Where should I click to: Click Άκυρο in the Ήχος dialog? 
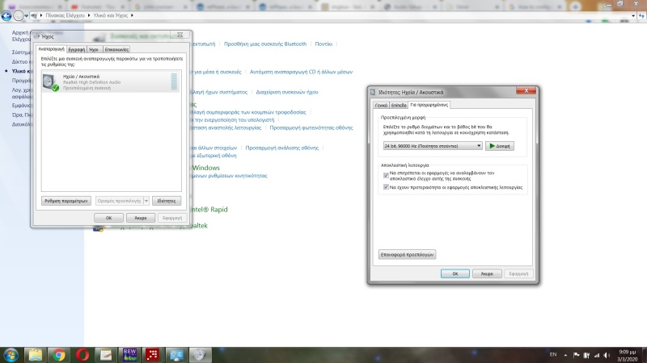tap(140, 218)
